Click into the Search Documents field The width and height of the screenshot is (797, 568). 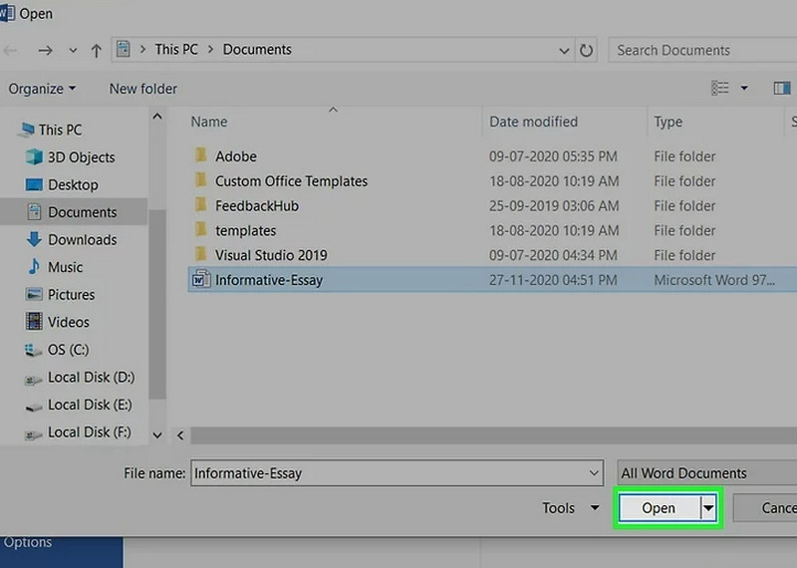coord(697,50)
